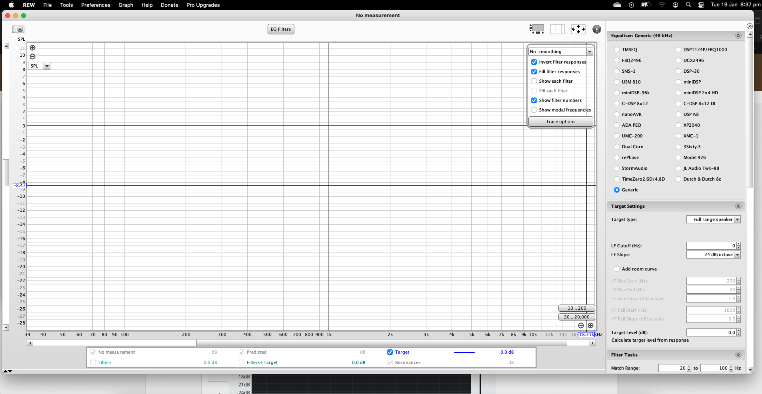Click the battery status icon
762x394 pixels.
point(646,5)
